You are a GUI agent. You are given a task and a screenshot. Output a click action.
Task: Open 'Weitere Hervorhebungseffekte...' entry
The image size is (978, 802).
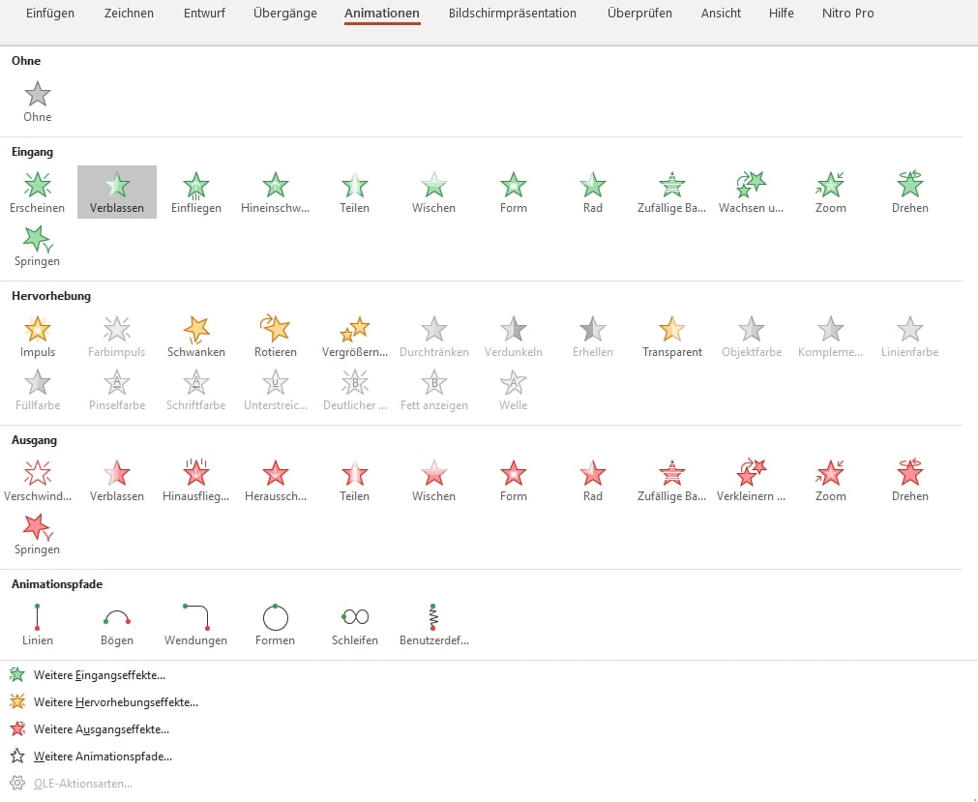(115, 702)
